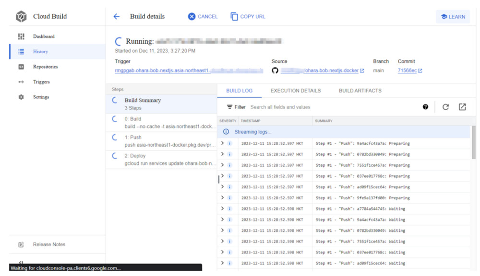Click the Copy URL button
The width and height of the screenshot is (480, 276).
(248, 16)
